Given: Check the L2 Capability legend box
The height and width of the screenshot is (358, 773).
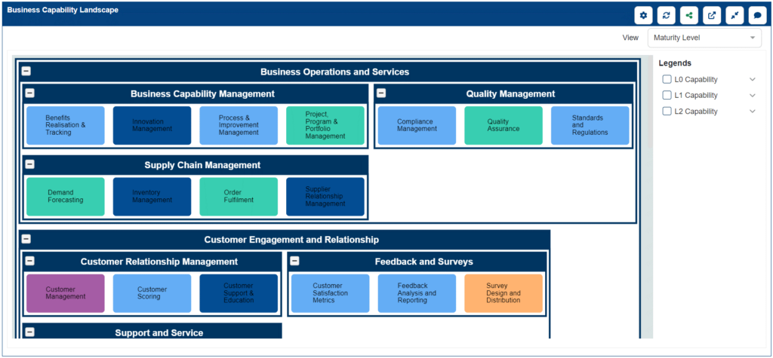Looking at the screenshot, I should (x=667, y=112).
